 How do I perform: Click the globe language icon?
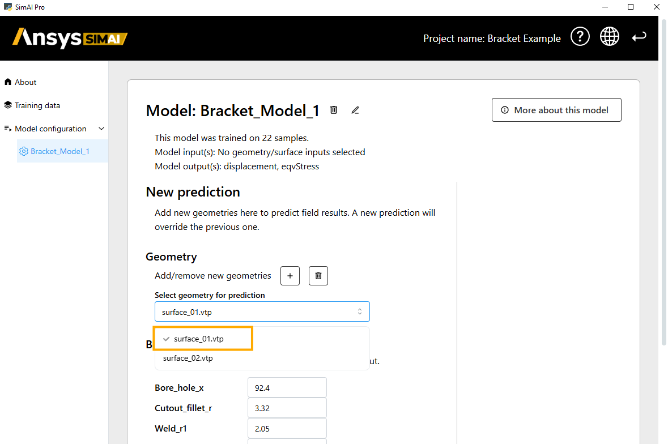click(x=610, y=37)
